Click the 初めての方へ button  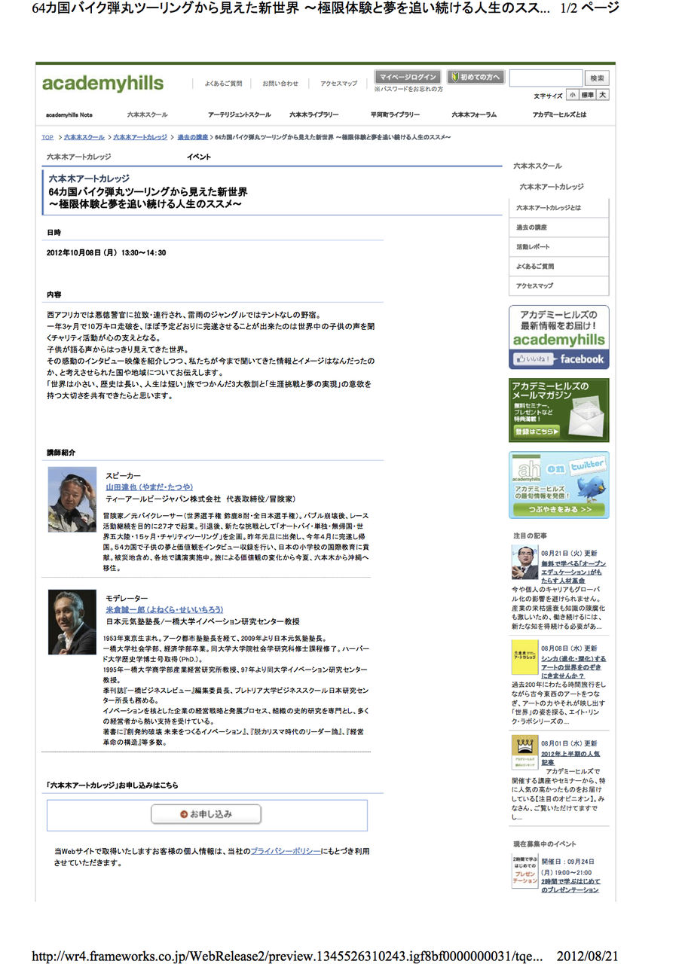[475, 77]
